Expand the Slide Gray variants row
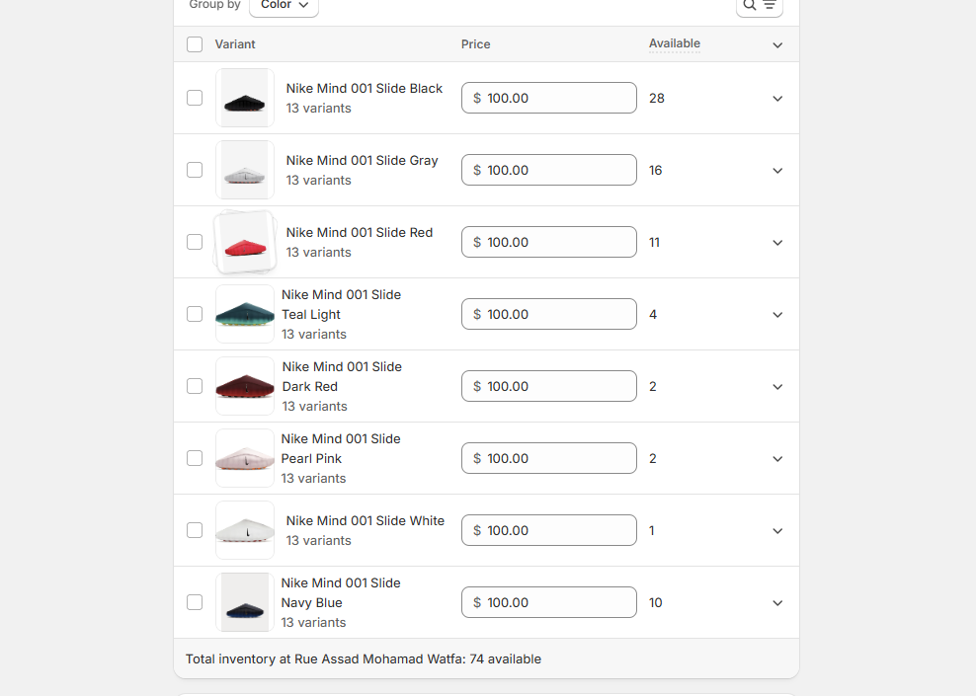 coord(777,171)
